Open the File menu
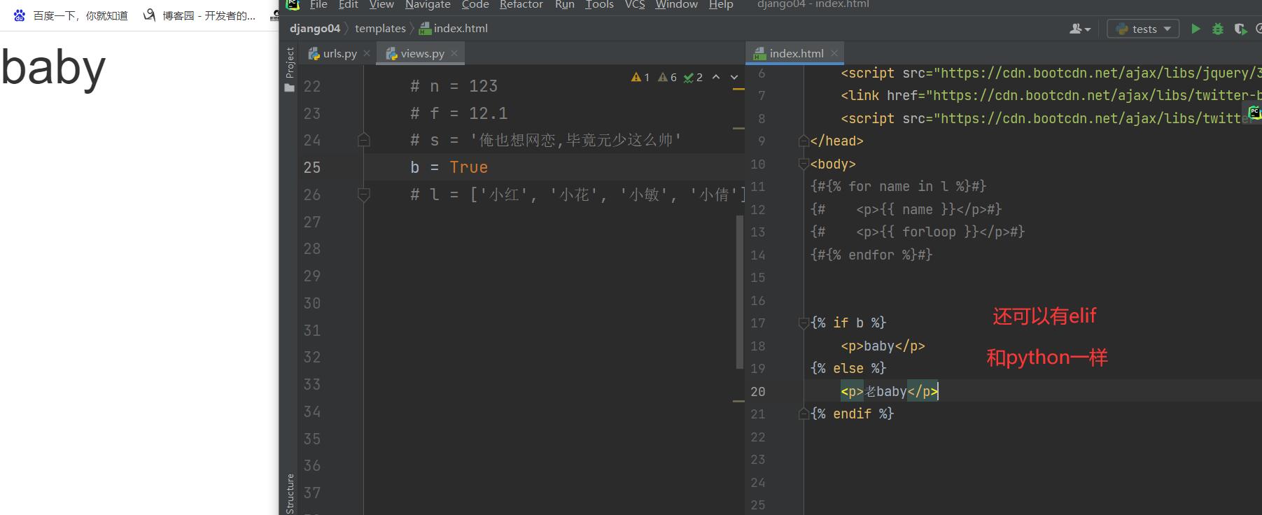The image size is (1262, 515). click(318, 4)
